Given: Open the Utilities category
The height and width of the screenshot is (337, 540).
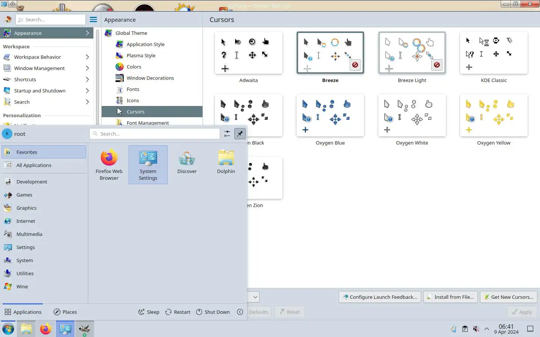Looking at the screenshot, I should (44, 273).
